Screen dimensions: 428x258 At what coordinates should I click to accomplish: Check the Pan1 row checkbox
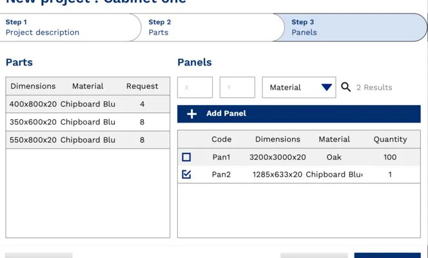tap(186, 157)
